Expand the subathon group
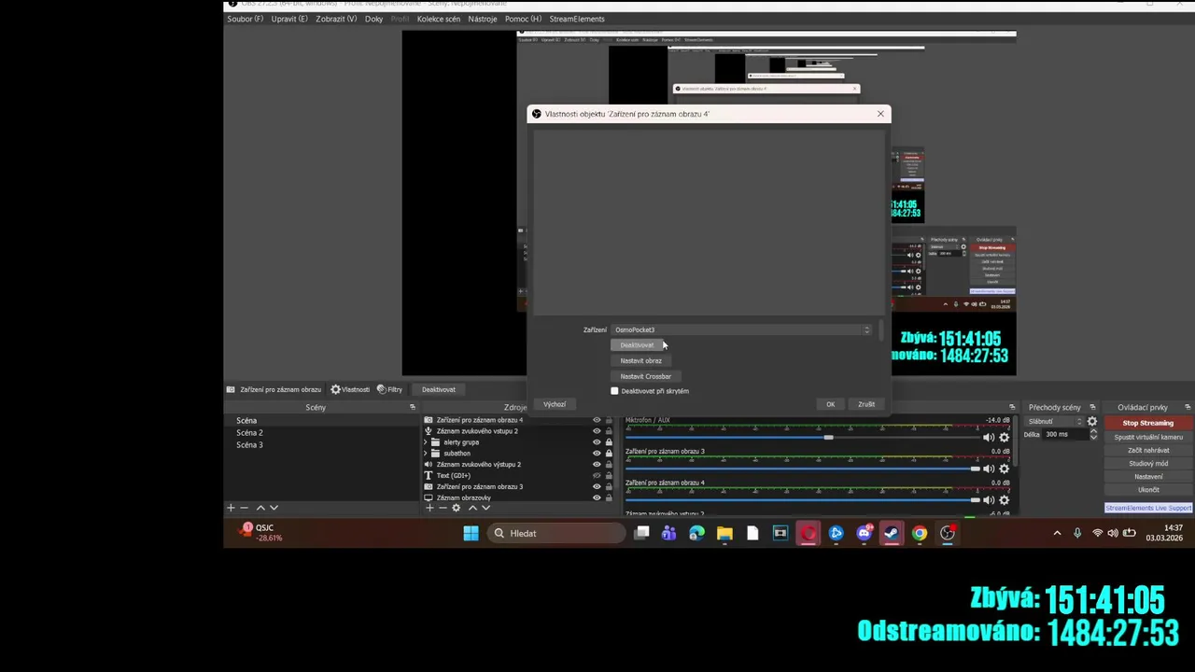The width and height of the screenshot is (1195, 672). click(427, 454)
